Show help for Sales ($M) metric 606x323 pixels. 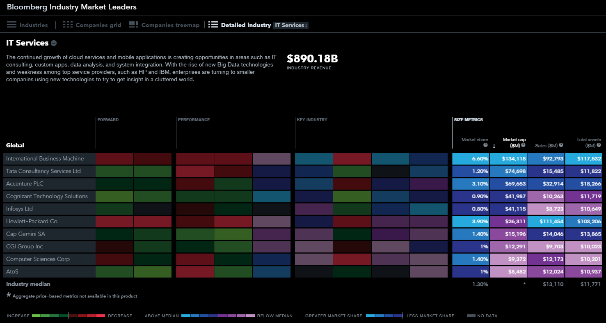coord(561,145)
